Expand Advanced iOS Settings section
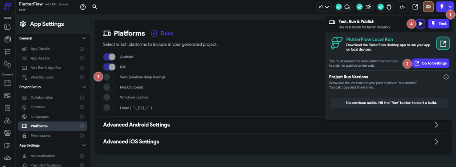 click(x=270, y=142)
